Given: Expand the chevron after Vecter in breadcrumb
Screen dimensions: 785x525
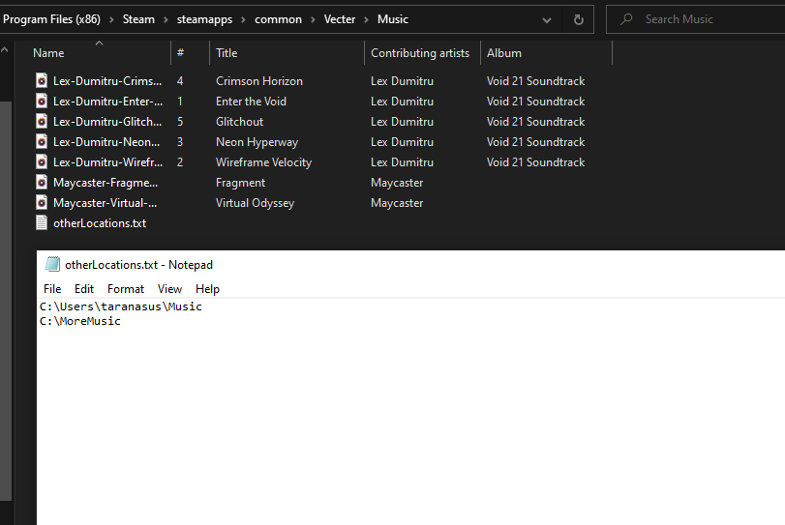Looking at the screenshot, I should (x=367, y=19).
